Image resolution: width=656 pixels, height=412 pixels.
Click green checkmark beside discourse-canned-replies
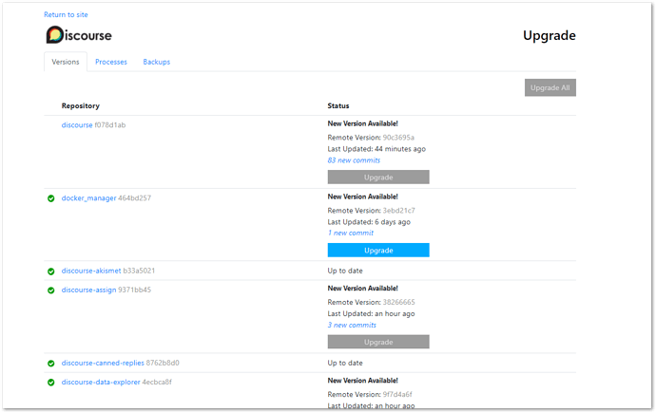coord(51,364)
